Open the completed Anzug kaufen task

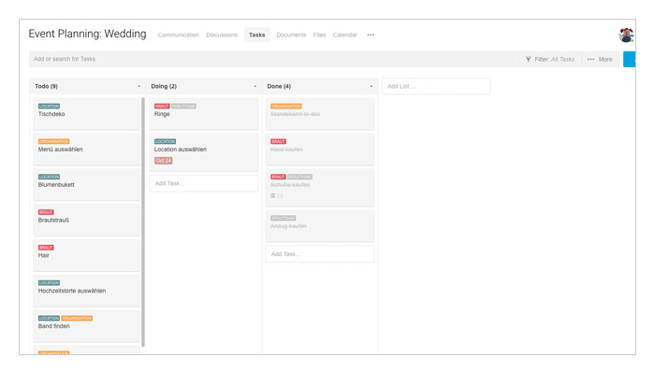pos(320,225)
